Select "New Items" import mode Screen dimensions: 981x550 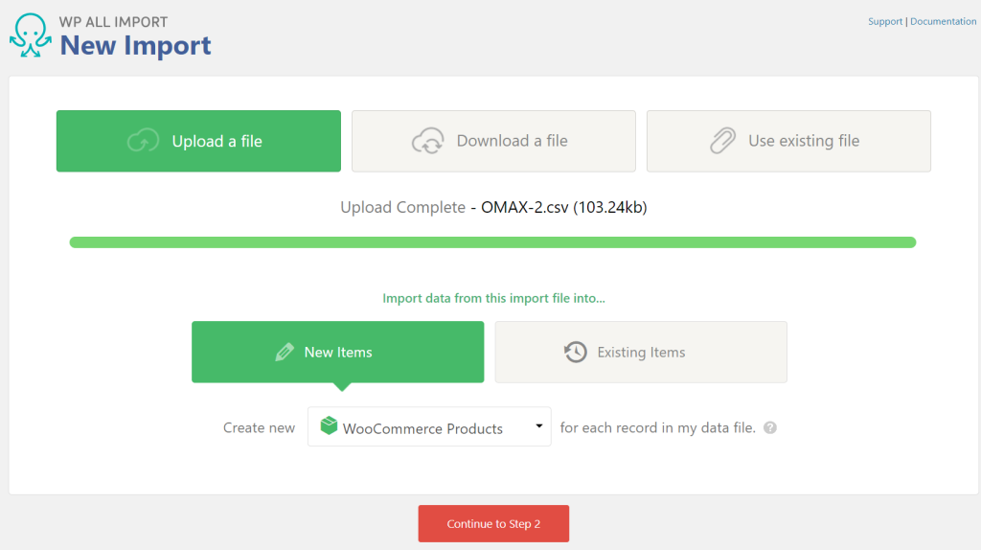pyautogui.click(x=337, y=352)
